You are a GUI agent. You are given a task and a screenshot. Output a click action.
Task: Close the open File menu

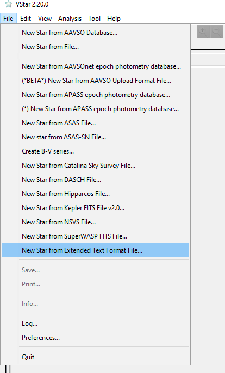point(8,19)
